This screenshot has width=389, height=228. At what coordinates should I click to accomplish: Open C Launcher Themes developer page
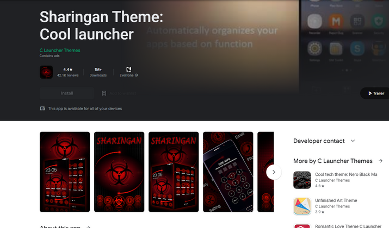pyautogui.click(x=60, y=50)
